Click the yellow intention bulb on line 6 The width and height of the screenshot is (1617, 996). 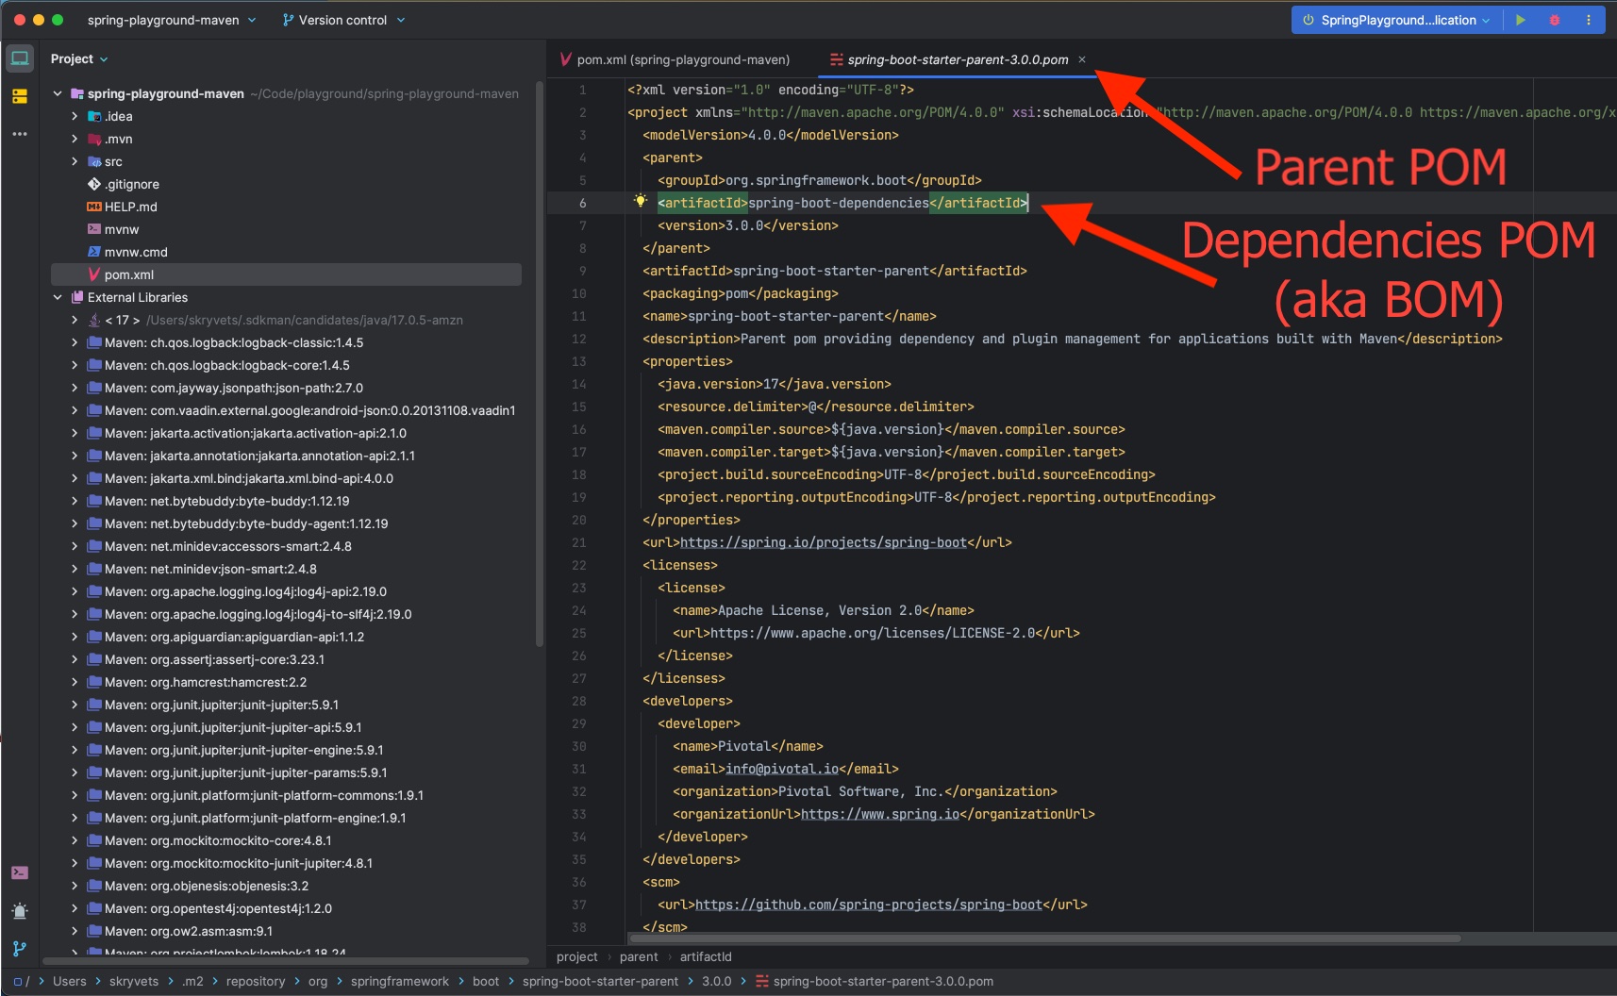(x=641, y=200)
